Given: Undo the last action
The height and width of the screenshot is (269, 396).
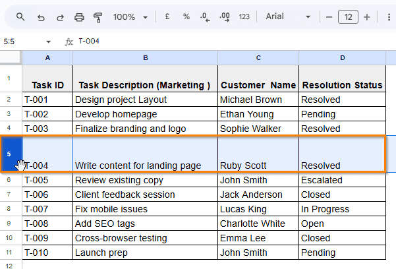Looking at the screenshot, I should tap(42, 16).
